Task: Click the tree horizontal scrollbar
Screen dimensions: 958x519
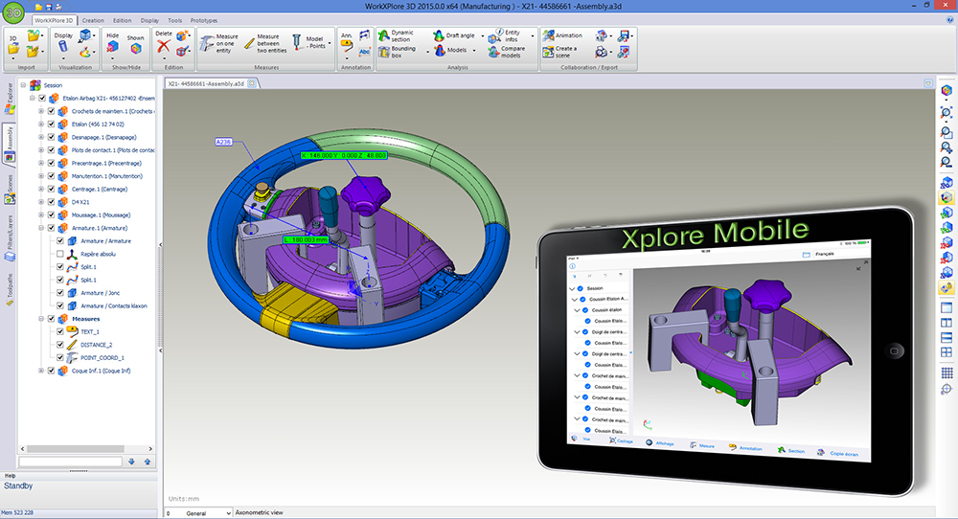Action: click(x=86, y=449)
